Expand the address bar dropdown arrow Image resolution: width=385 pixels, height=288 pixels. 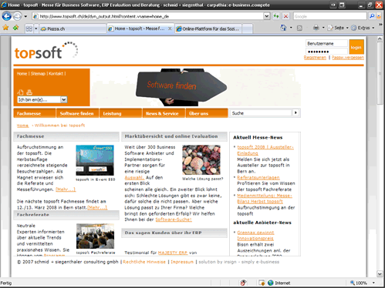coord(267,16)
